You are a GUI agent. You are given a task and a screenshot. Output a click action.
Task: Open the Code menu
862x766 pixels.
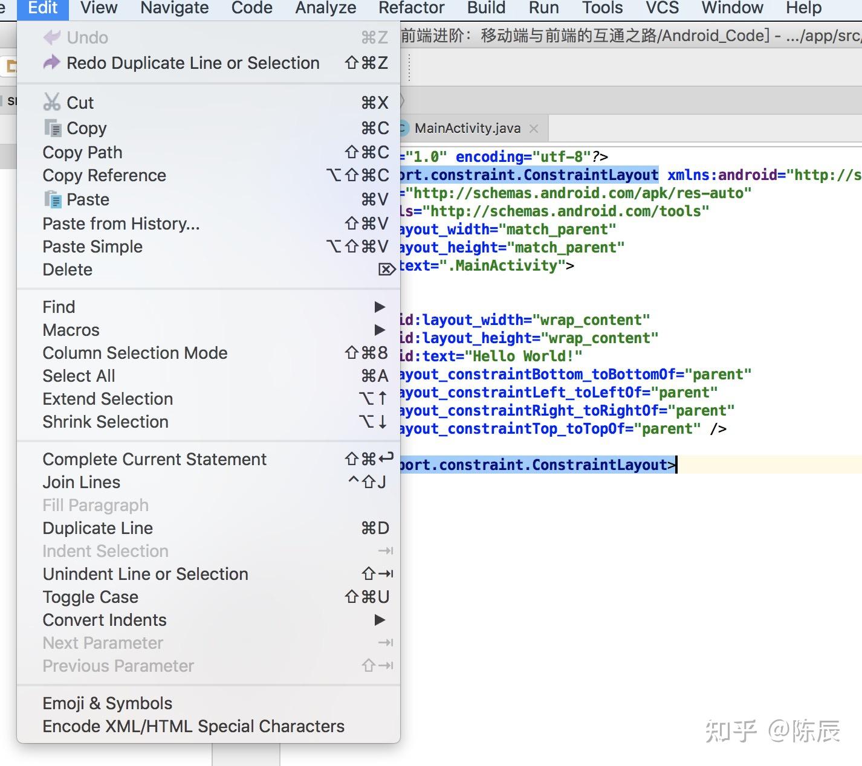coord(252,8)
